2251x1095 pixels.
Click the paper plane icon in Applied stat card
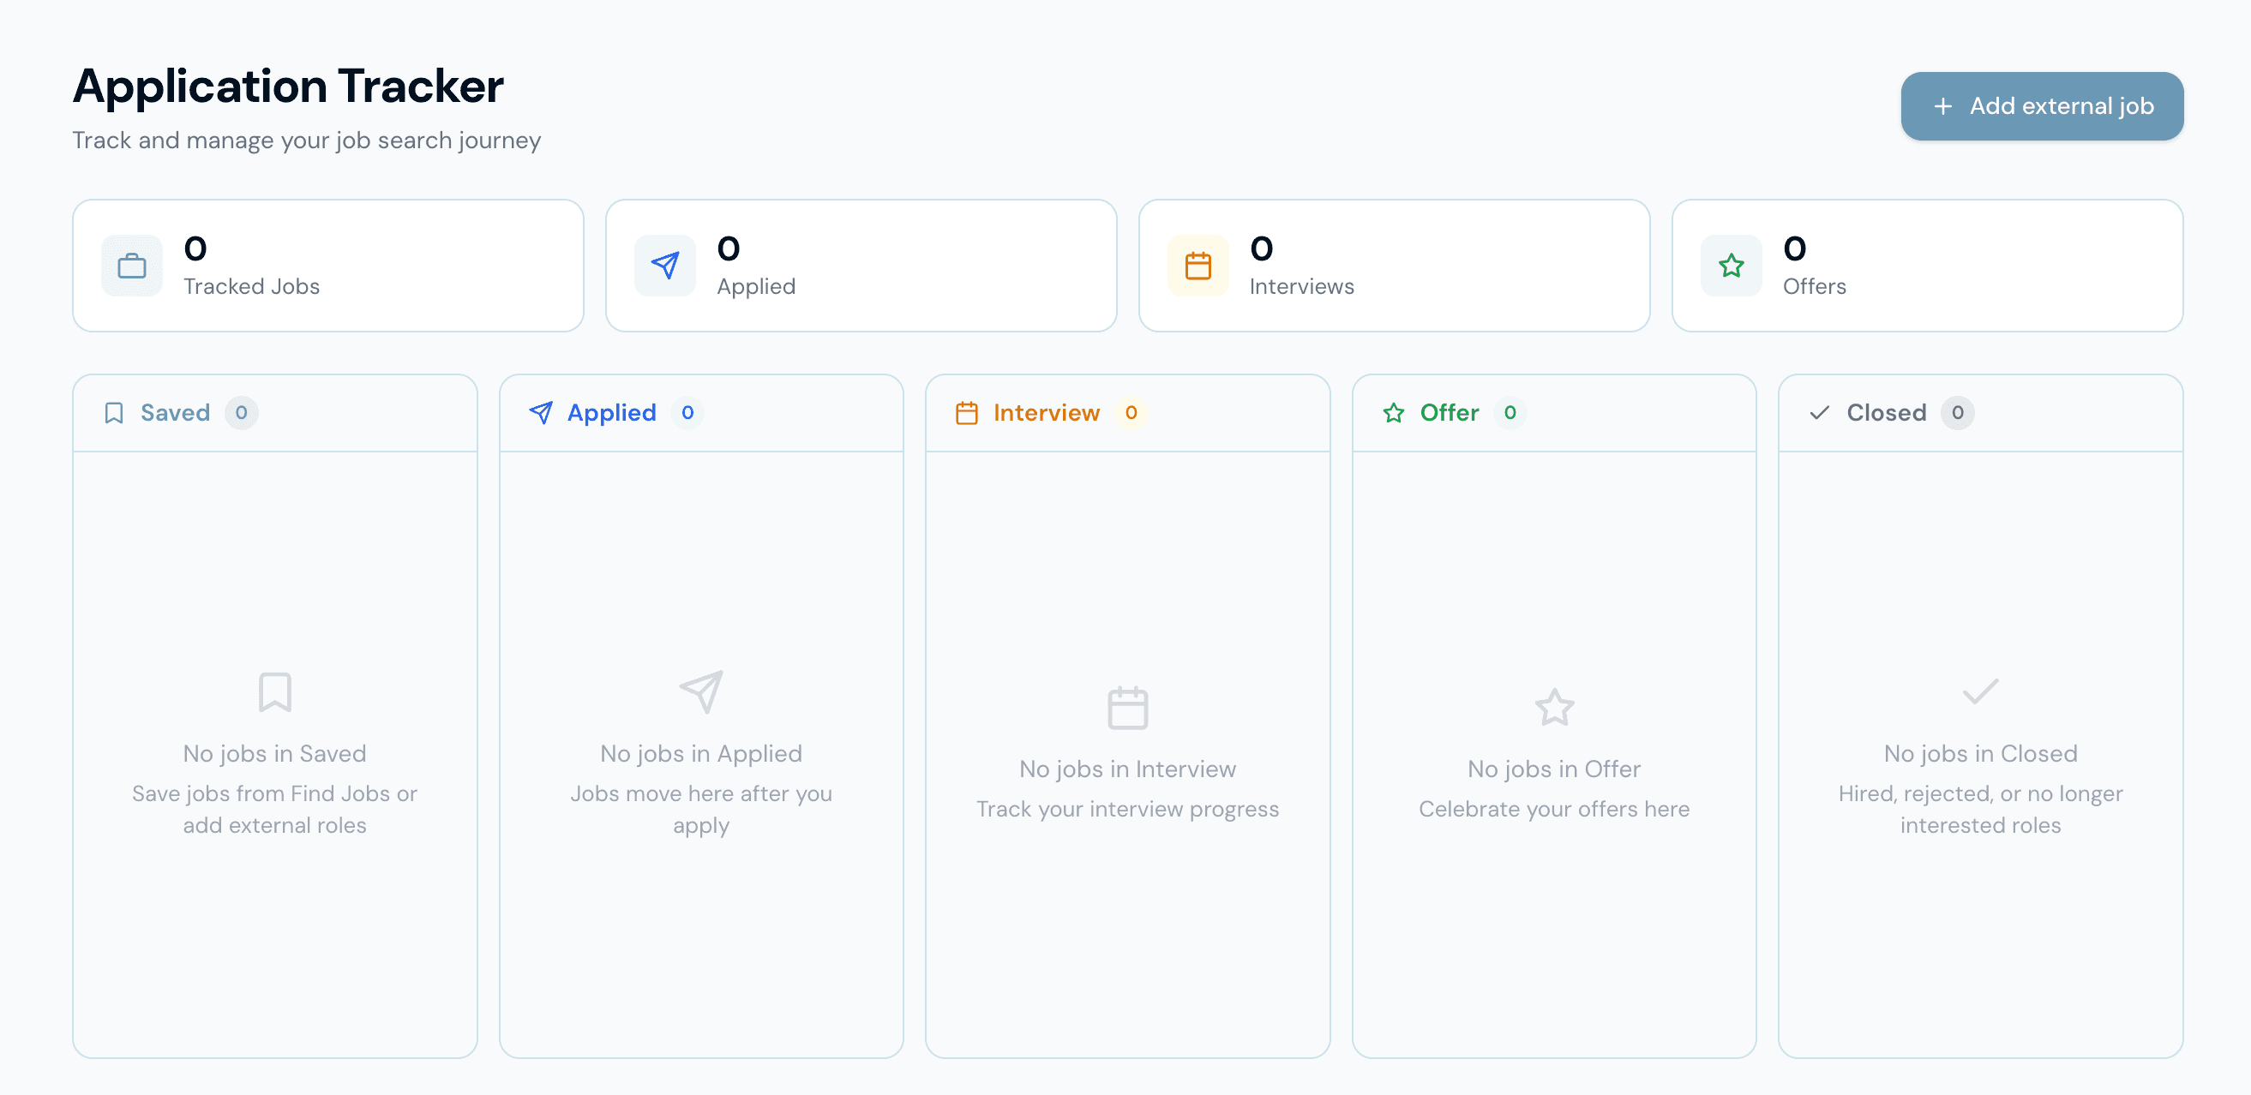click(665, 266)
